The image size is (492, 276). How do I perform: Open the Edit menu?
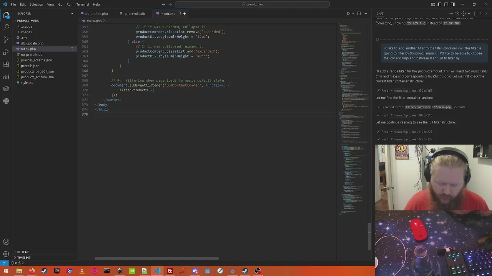(x=23, y=4)
